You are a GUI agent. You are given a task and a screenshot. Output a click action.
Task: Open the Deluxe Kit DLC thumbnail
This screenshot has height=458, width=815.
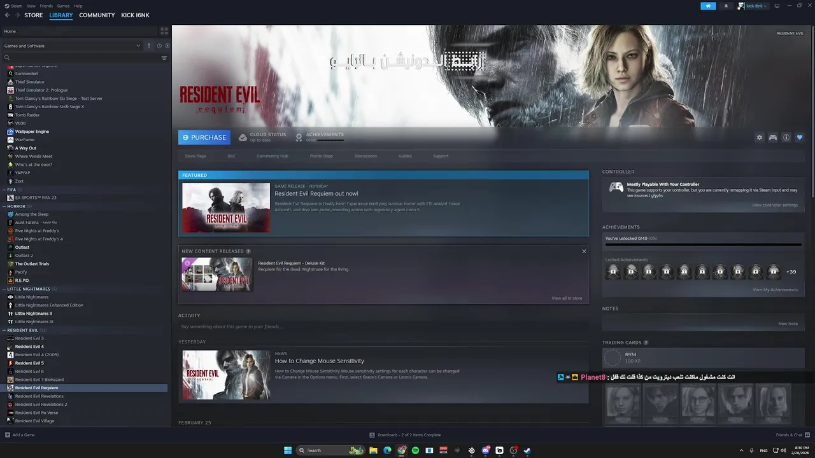click(216, 274)
